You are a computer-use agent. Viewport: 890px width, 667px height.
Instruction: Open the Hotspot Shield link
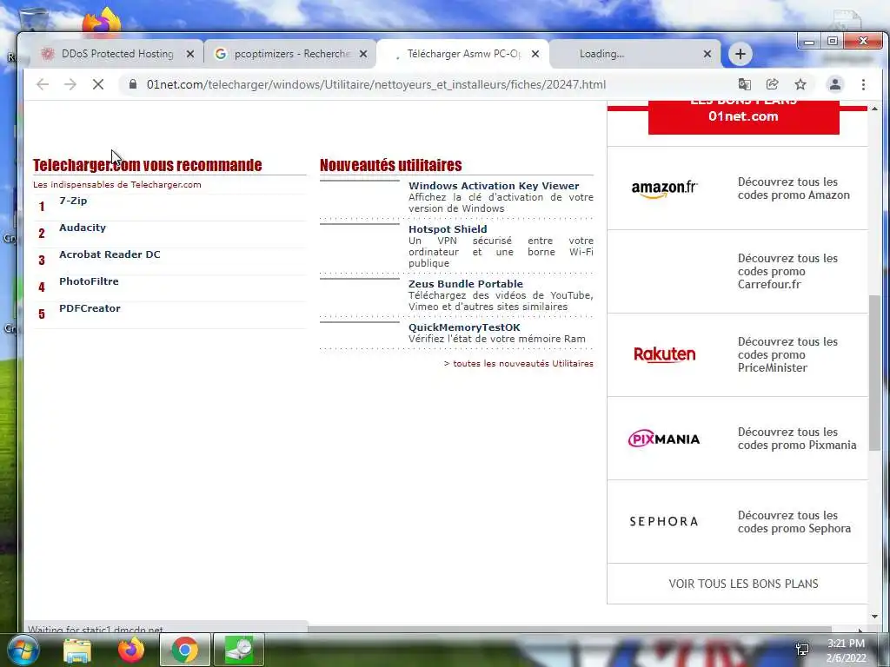click(x=448, y=229)
